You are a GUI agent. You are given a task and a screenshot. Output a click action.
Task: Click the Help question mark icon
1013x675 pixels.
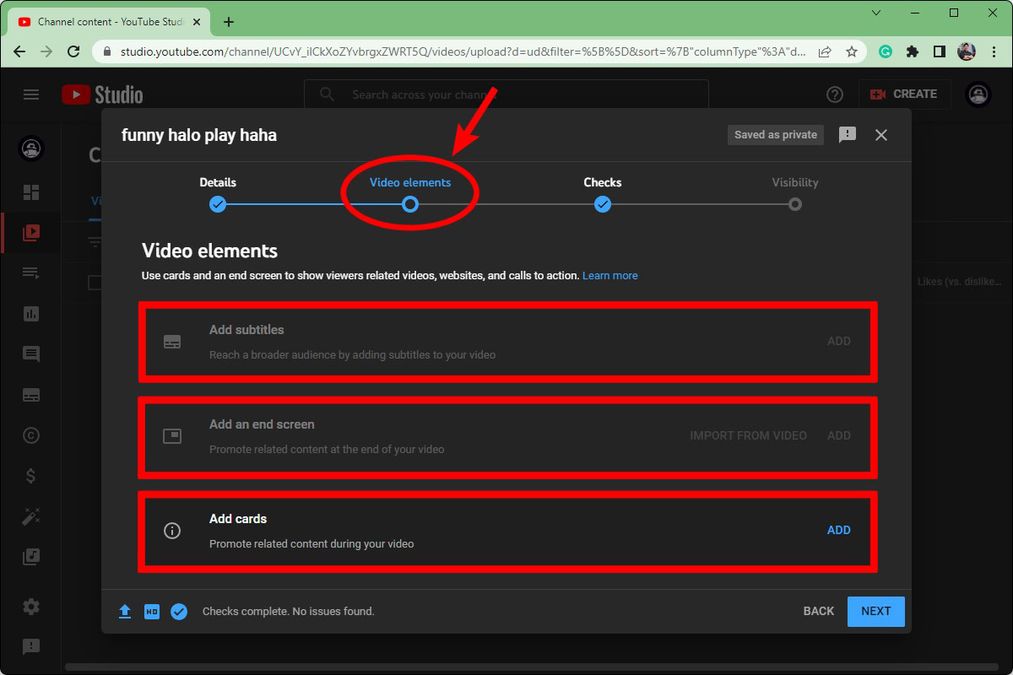pos(835,94)
